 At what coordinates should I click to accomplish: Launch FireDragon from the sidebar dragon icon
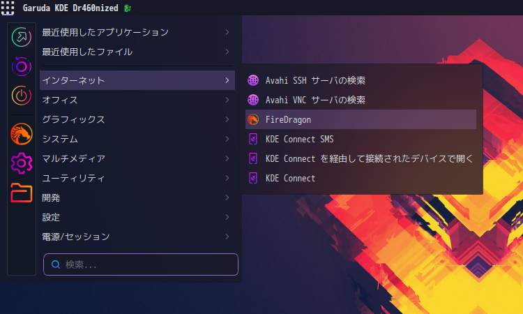(22, 134)
